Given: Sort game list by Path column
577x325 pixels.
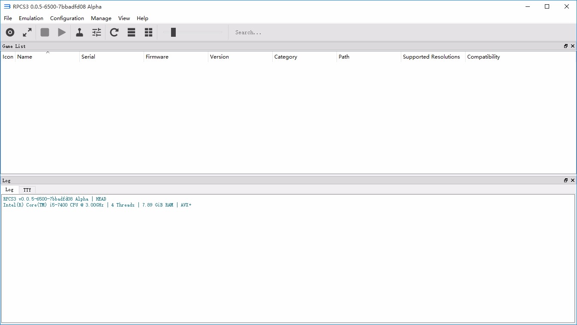Looking at the screenshot, I should coord(369,57).
